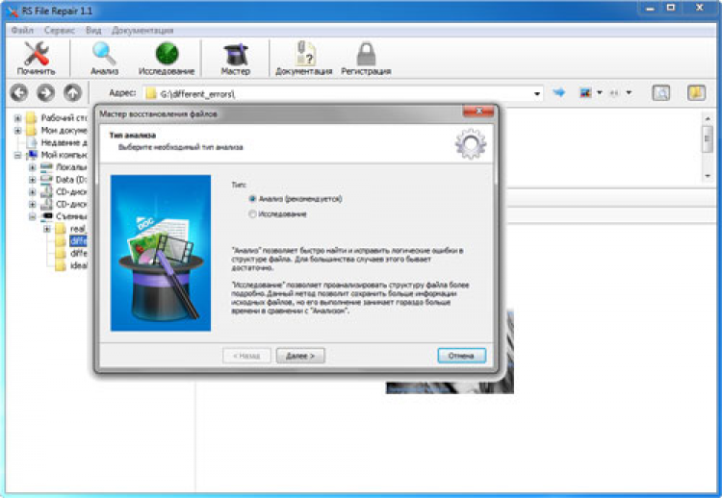Click the blue go-to-address arrow
The height and width of the screenshot is (498, 722).
[559, 92]
